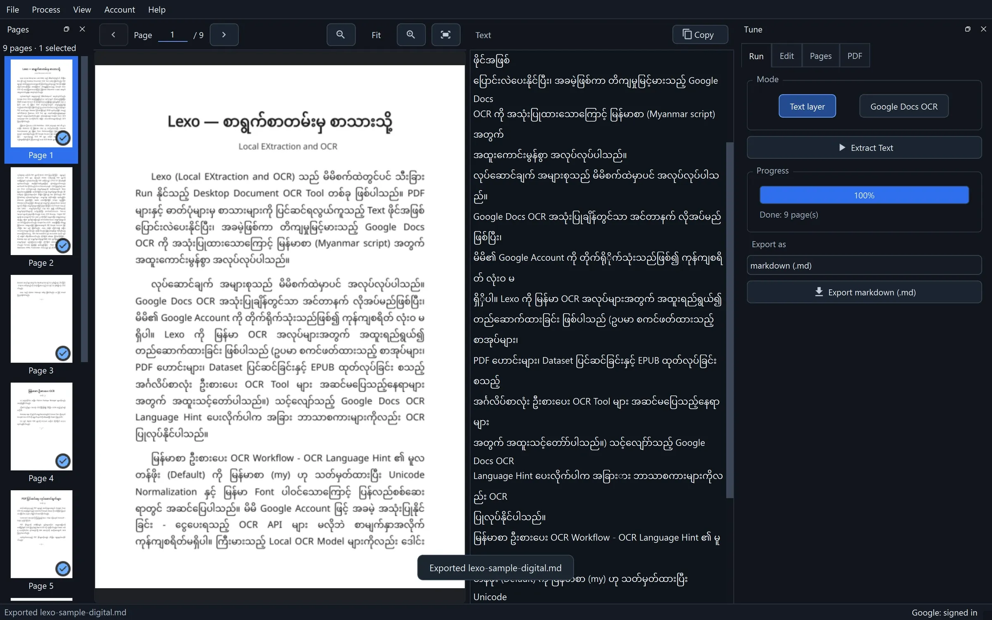Click 'Done: 9 page(s)' text
The height and width of the screenshot is (620, 992).
point(789,215)
